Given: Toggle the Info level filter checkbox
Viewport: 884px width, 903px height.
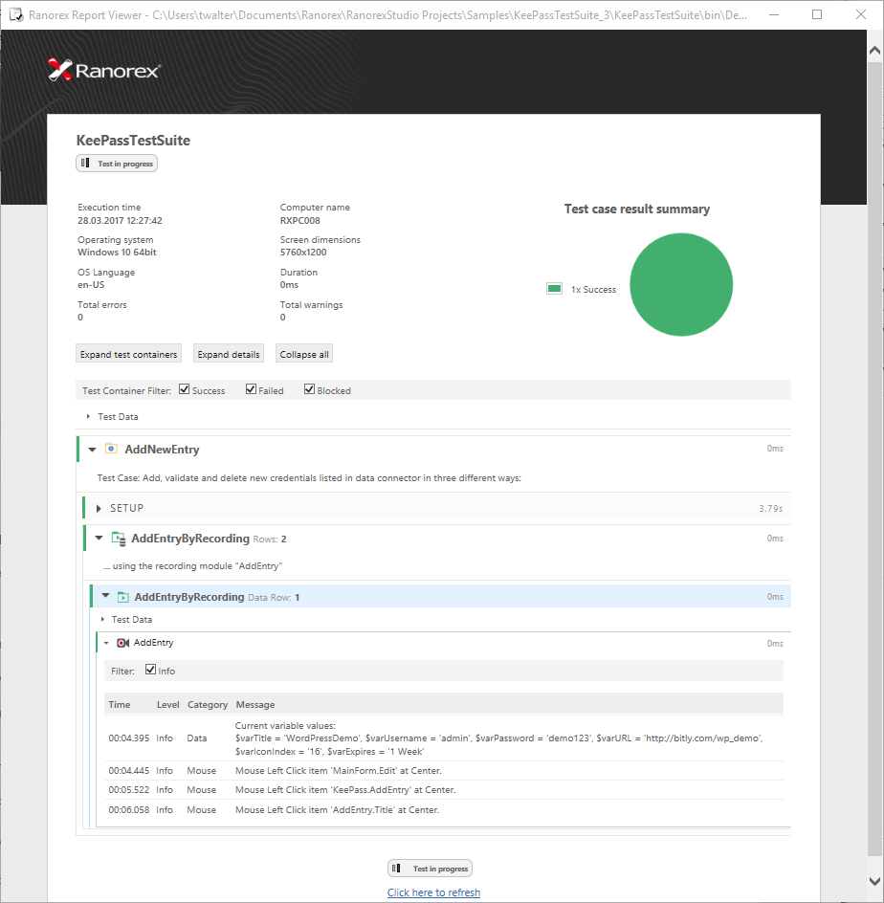Looking at the screenshot, I should tap(151, 670).
